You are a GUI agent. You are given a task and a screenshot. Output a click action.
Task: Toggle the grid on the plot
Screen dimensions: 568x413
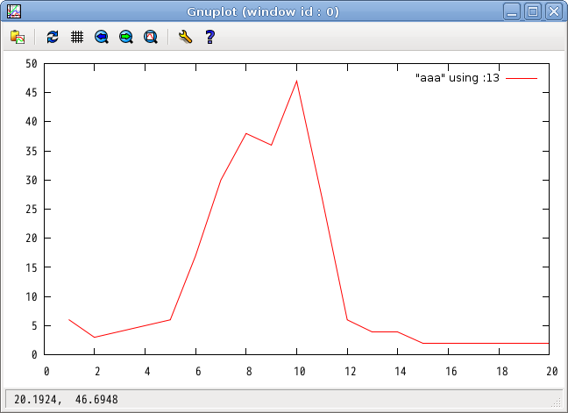coord(77,38)
